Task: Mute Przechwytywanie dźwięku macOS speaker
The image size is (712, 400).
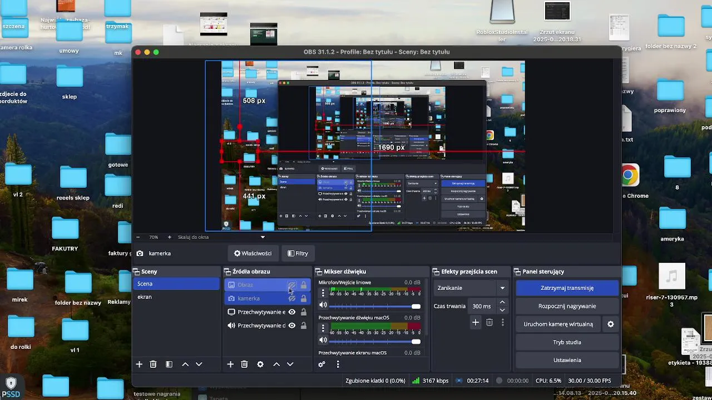Action: click(x=323, y=340)
